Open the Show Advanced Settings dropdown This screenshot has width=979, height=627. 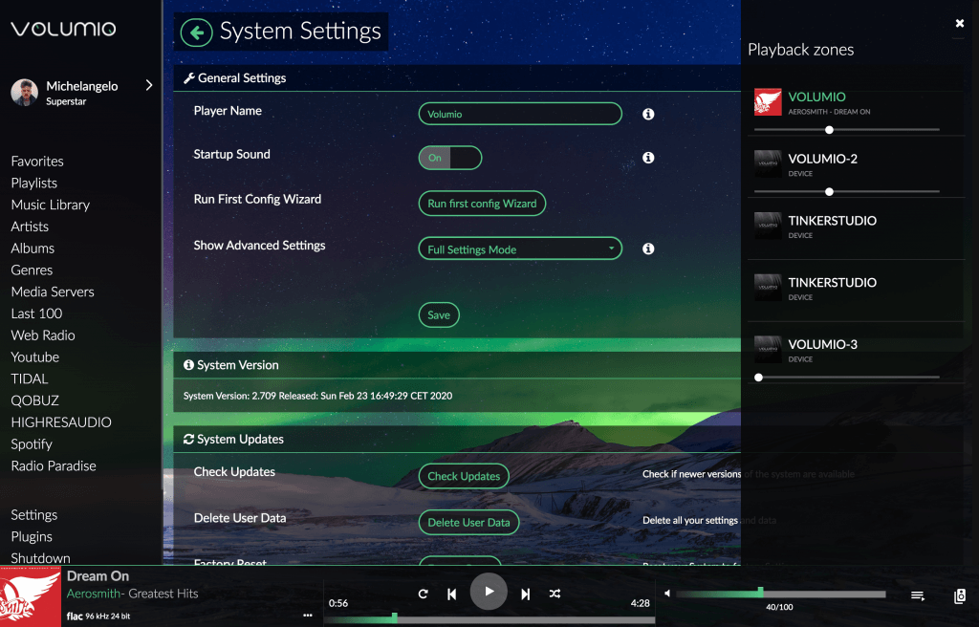coord(519,249)
